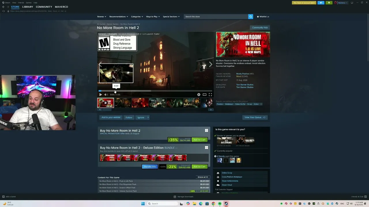Click the Community Hub button
Image resolution: width=369 pixels, height=207 pixels.
click(260, 28)
